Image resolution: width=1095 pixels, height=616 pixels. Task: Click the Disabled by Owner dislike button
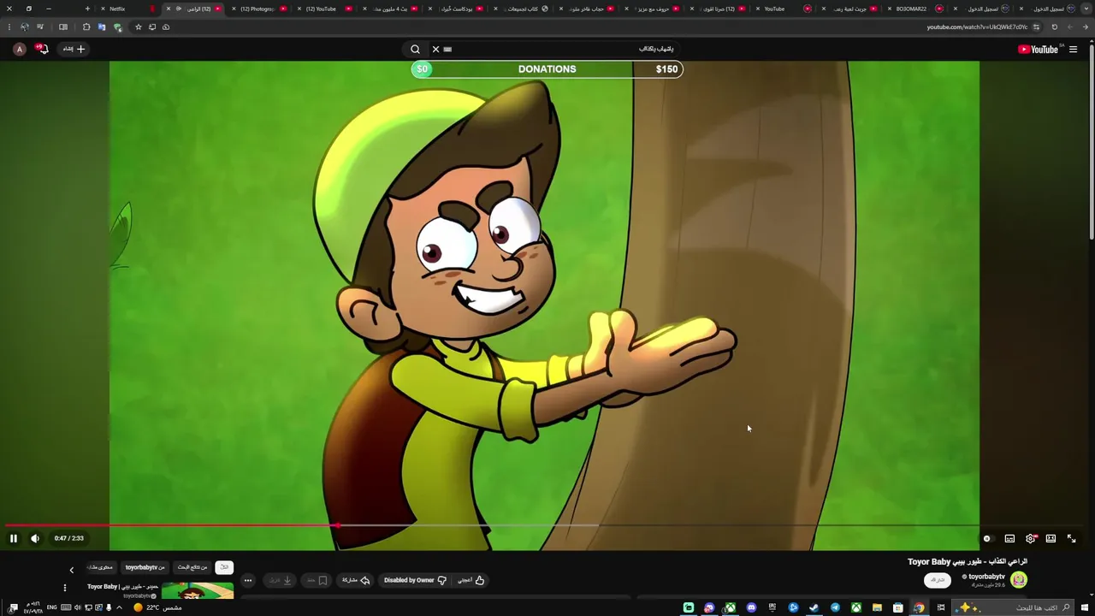[x=415, y=580]
